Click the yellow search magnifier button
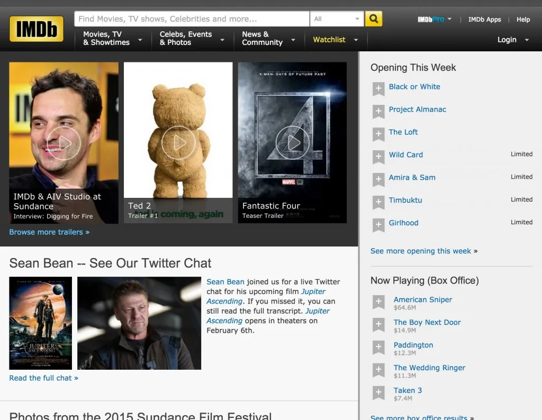 pos(373,19)
